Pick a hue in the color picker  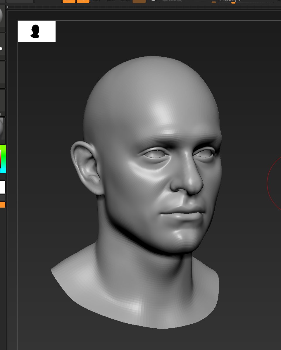[x=3, y=159]
